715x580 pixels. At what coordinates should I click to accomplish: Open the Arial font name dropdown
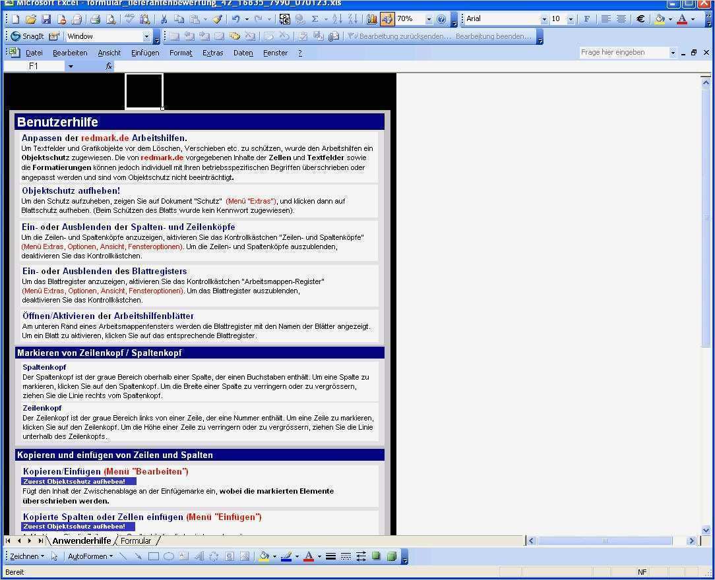pos(544,19)
